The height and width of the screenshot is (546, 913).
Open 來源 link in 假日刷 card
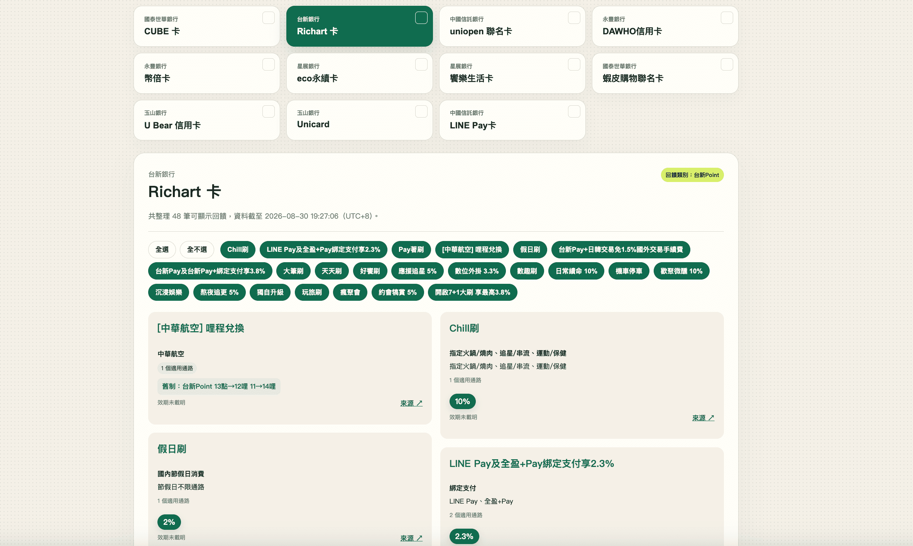point(411,538)
